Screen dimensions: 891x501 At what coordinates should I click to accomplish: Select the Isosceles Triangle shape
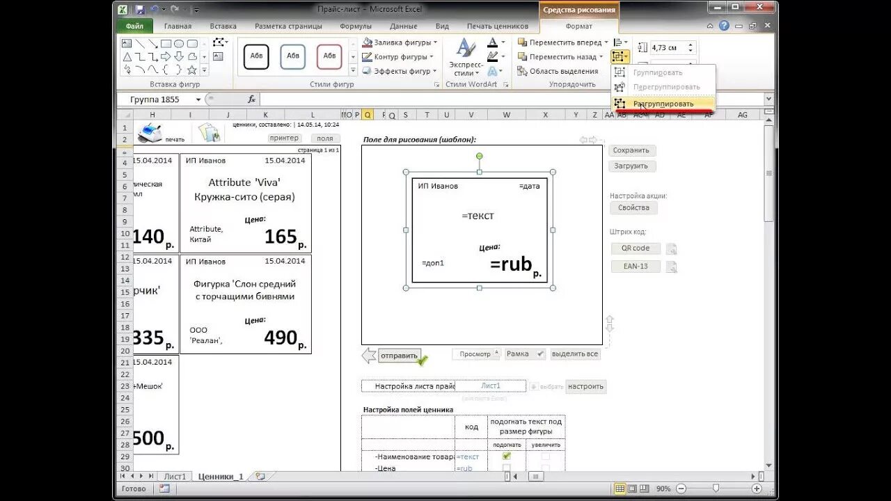point(128,56)
